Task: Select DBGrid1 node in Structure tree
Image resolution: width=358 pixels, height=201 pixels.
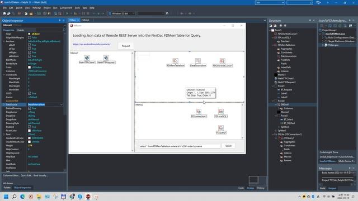Action: (285, 104)
